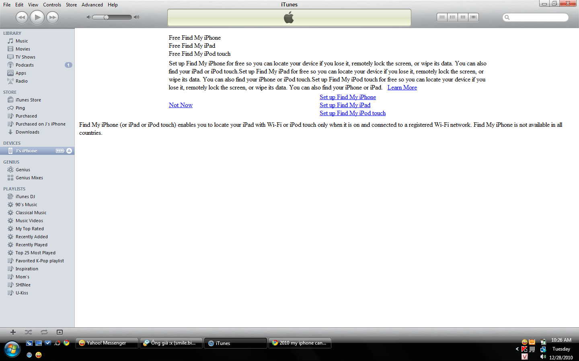Skip back to the previous track
This screenshot has height=361, width=579.
click(22, 17)
